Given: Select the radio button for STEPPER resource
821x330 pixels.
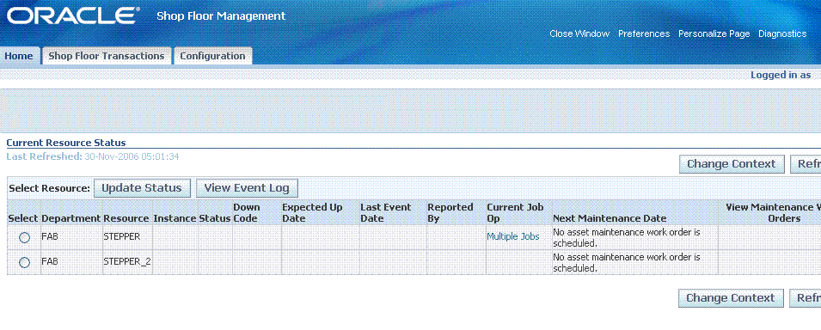Looking at the screenshot, I should point(24,237).
